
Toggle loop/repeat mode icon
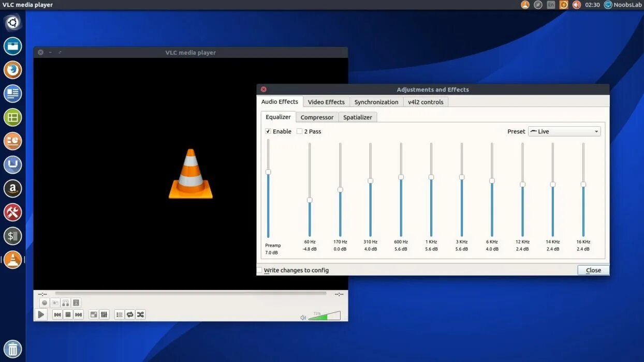point(130,314)
